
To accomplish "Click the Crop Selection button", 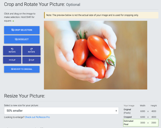I will pyautogui.click(x=22, y=30).
